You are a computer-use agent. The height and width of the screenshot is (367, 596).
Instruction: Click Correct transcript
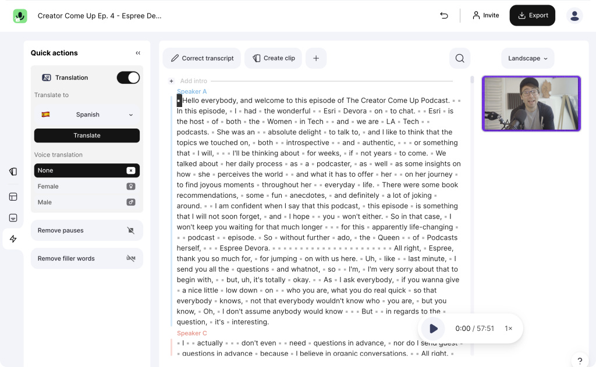tap(202, 58)
